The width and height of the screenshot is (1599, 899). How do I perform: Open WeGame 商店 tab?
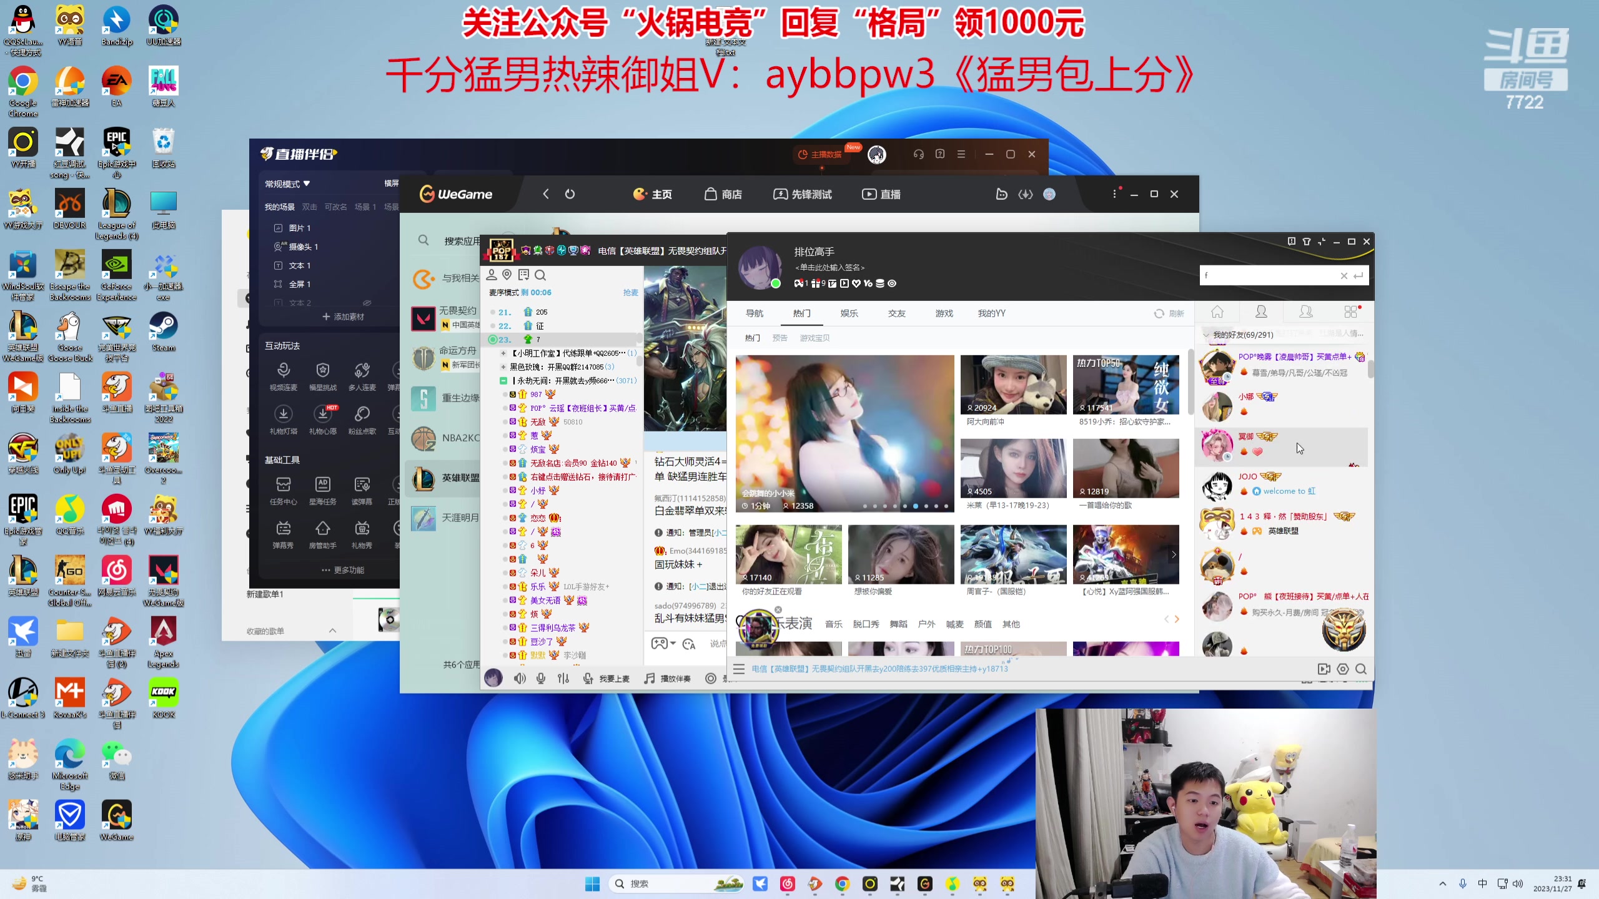pos(723,194)
